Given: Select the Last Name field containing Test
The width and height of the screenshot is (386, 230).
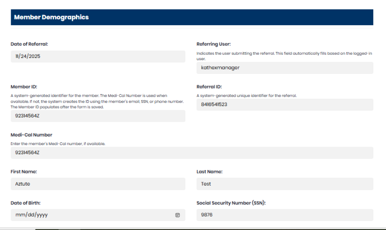Looking at the screenshot, I should 285,184.
